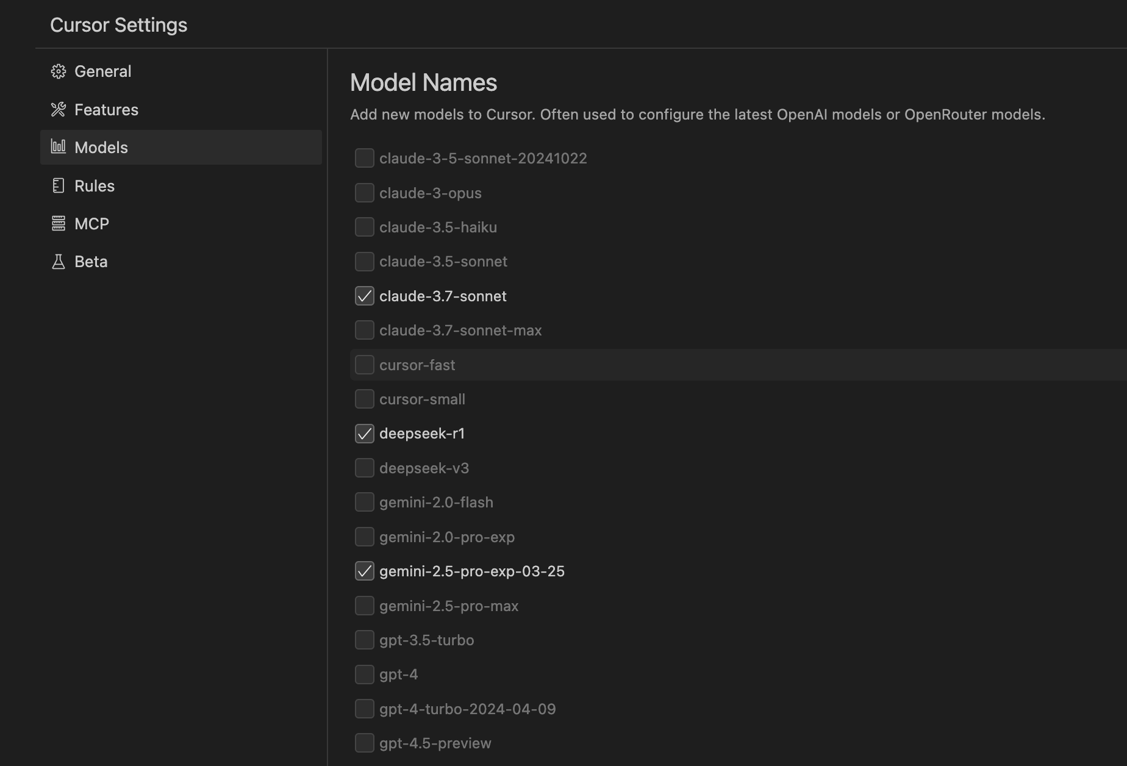Tick the claude-3.5-sonnet checkbox

click(x=365, y=261)
